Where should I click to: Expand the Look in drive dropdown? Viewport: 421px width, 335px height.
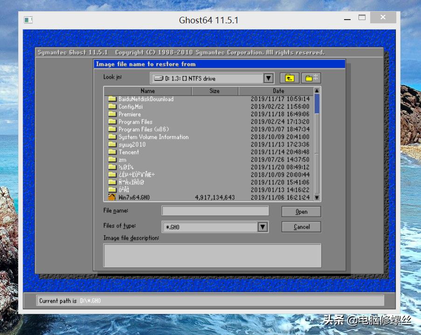(269, 78)
